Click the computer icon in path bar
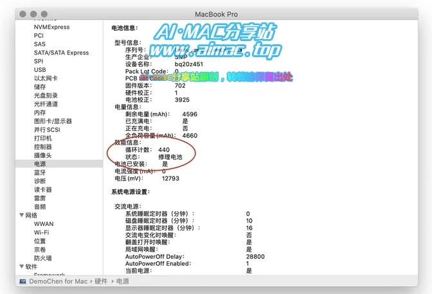Screen dimensions: 432x294 coord(23,281)
